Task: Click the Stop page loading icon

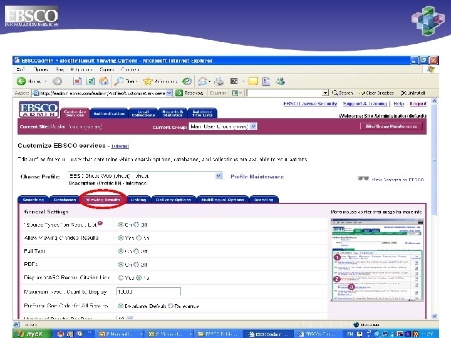Action: [77, 81]
